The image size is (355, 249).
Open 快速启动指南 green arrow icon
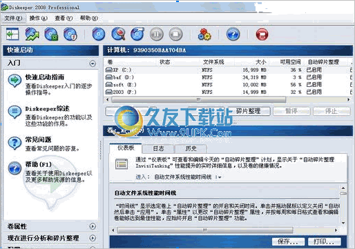coord(15,81)
